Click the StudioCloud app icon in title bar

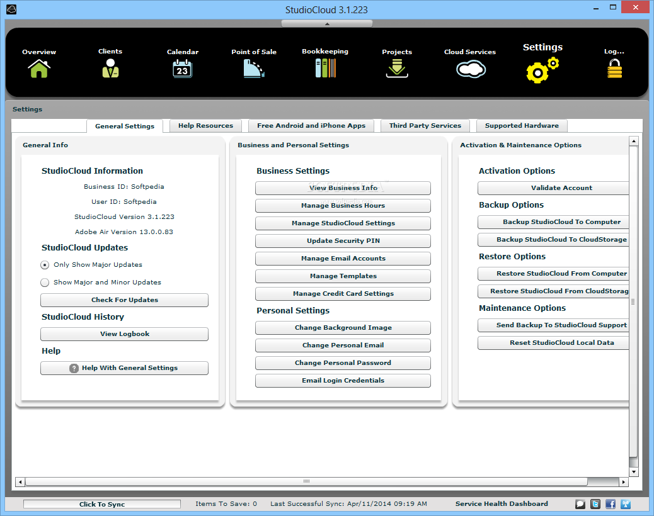pyautogui.click(x=11, y=9)
